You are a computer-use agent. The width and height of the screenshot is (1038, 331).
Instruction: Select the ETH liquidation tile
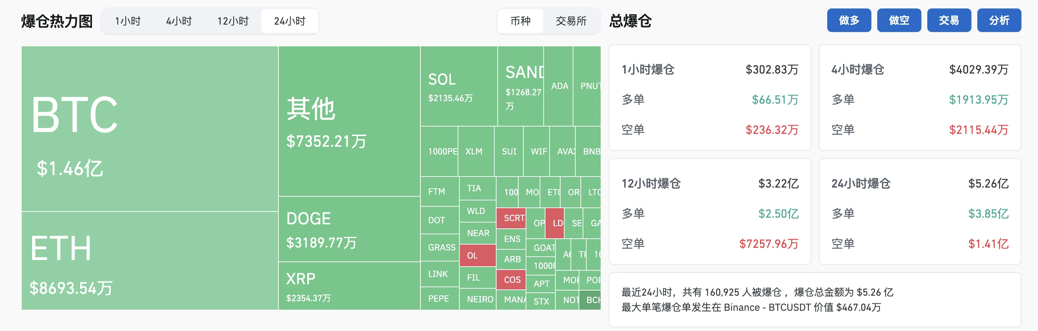pos(149,260)
